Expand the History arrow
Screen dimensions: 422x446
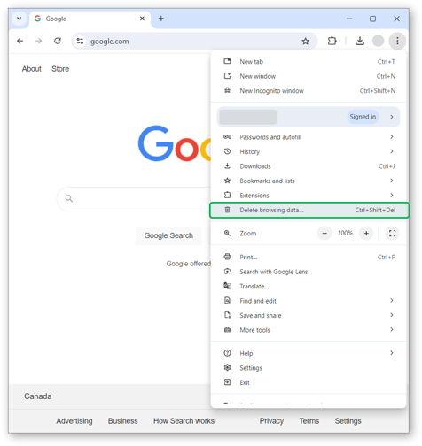pos(392,151)
